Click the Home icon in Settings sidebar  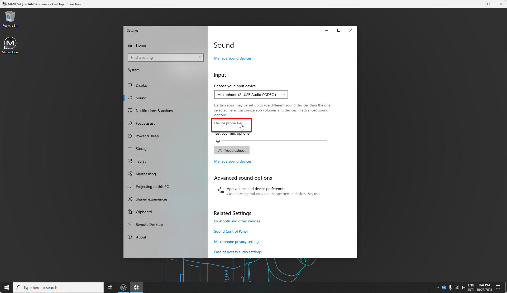[130, 45]
